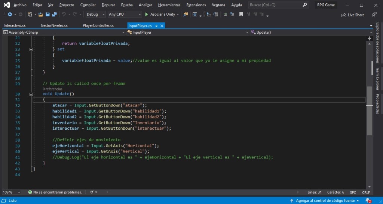Collapse the Update method outline toggle
The width and height of the screenshot is (383, 204).
(31, 94)
